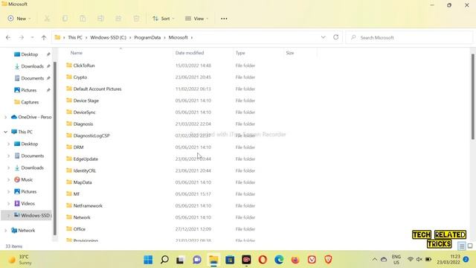The image size is (476, 268).
Task: Switch to Details view icon in status bar
Action: point(462,246)
